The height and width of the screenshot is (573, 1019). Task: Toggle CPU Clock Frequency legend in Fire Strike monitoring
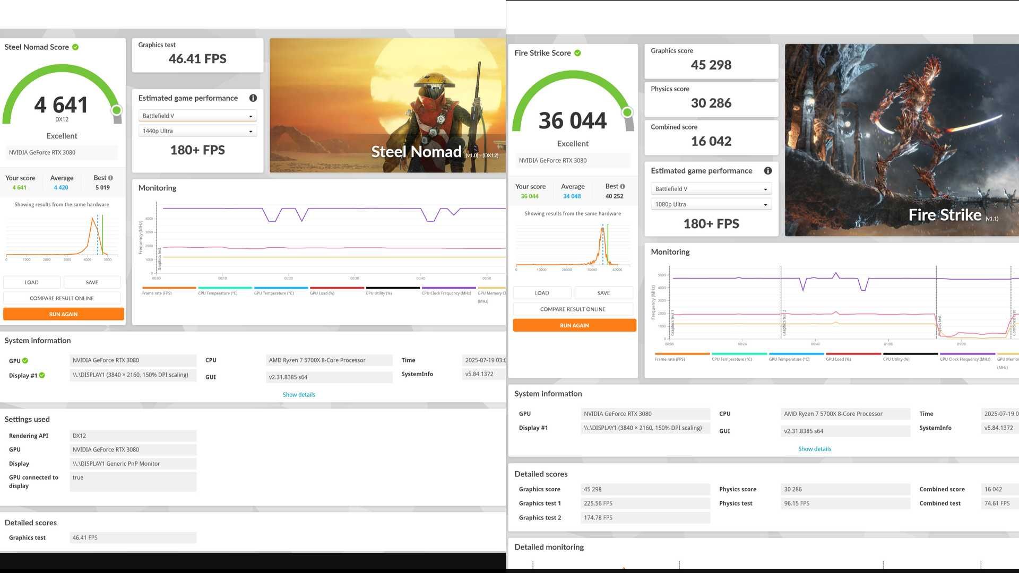point(968,357)
